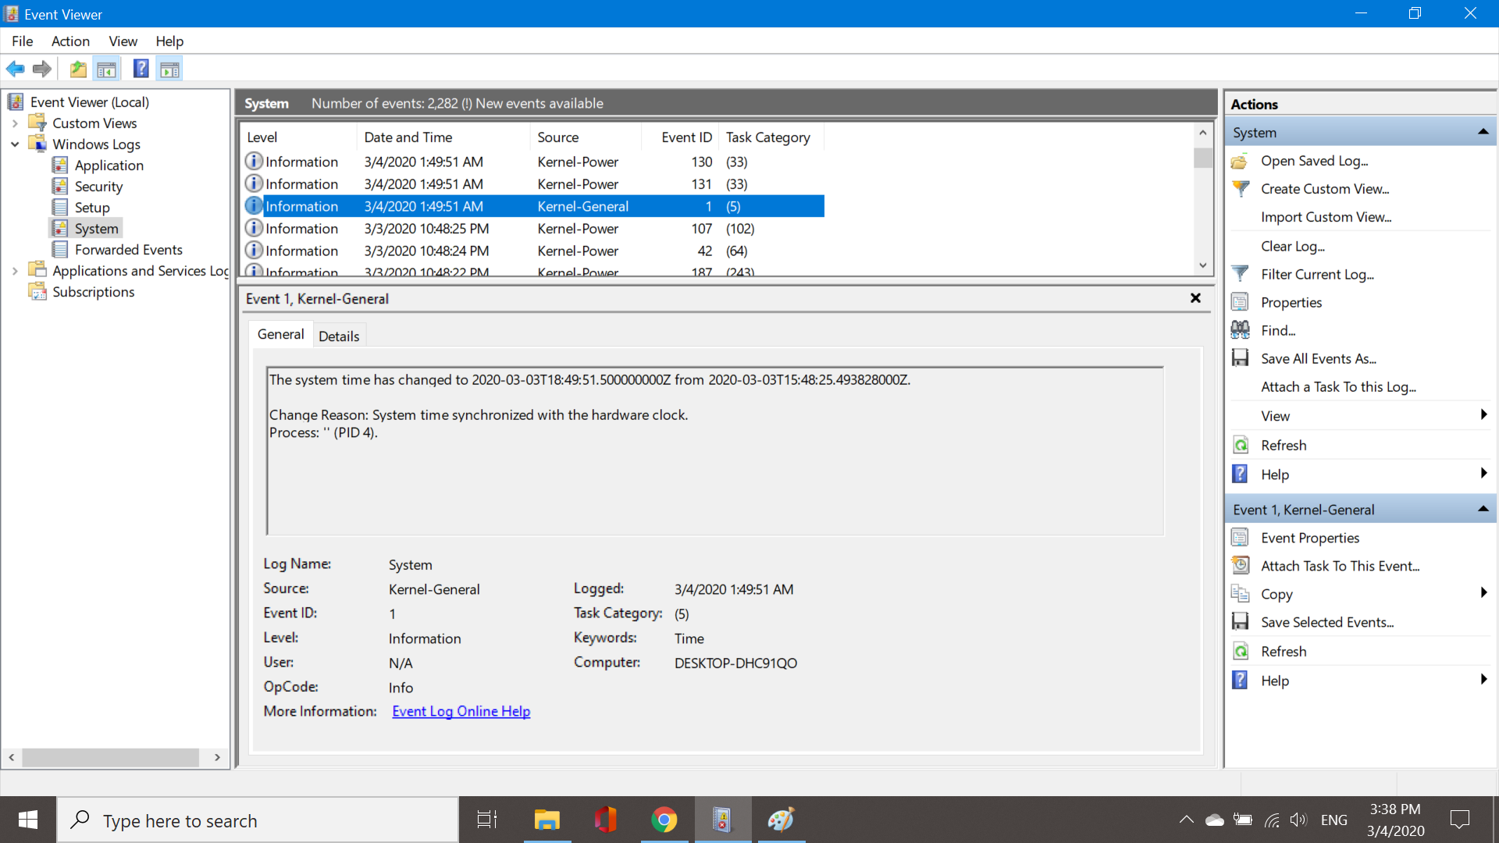This screenshot has width=1499, height=843.
Task: Click the Save All Events As disk icon
Action: [1240, 358]
